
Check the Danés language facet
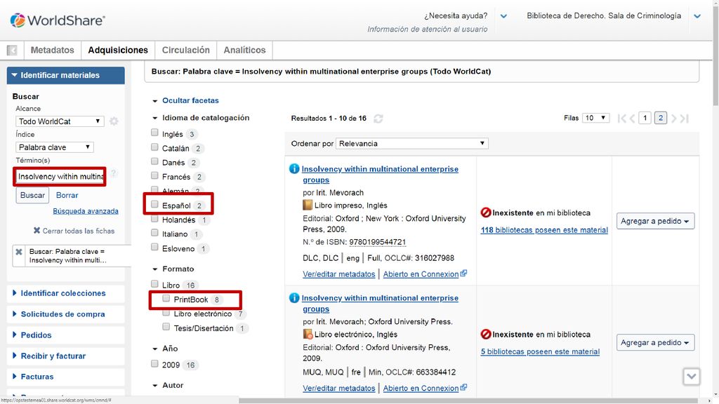154,161
